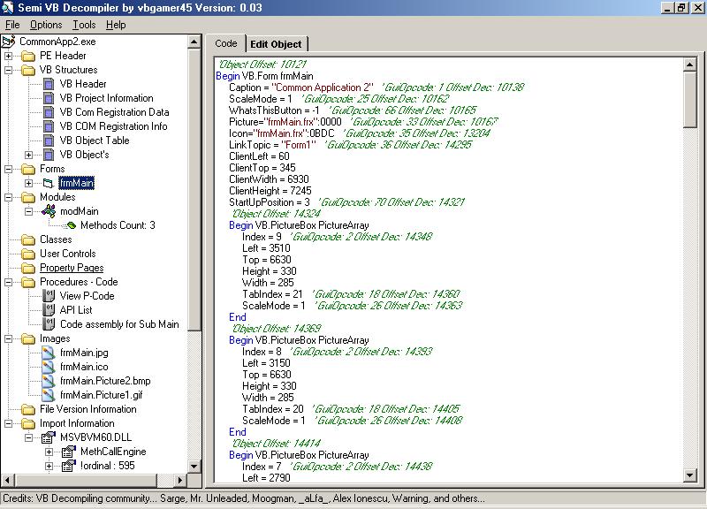Select the Code tab
Image resolution: width=707 pixels, height=509 pixels.
tap(226, 44)
